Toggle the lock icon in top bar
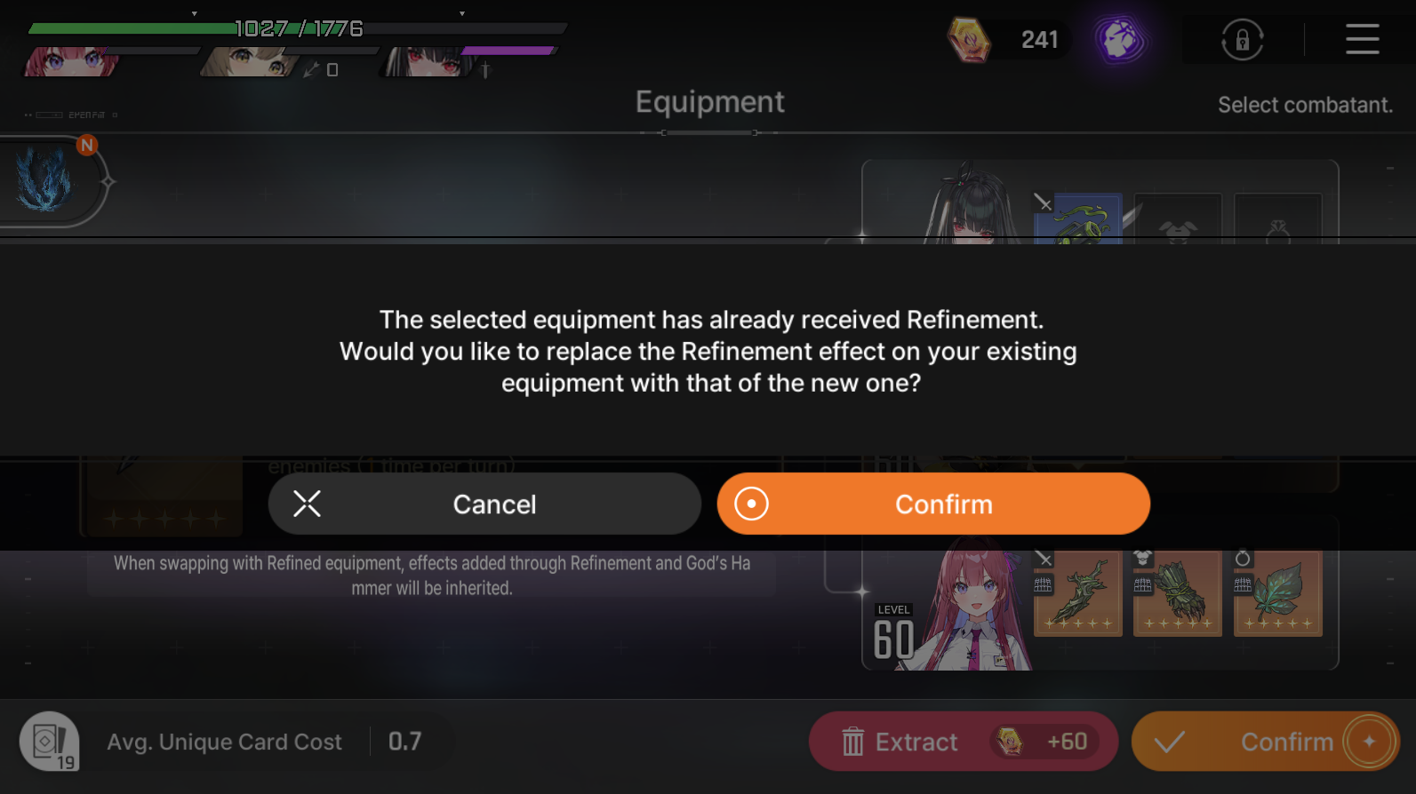Viewport: 1416px width, 794px height. (x=1242, y=40)
